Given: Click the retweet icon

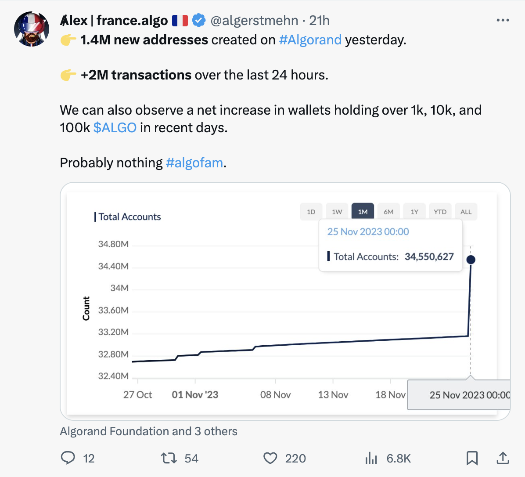Looking at the screenshot, I should click(x=169, y=458).
